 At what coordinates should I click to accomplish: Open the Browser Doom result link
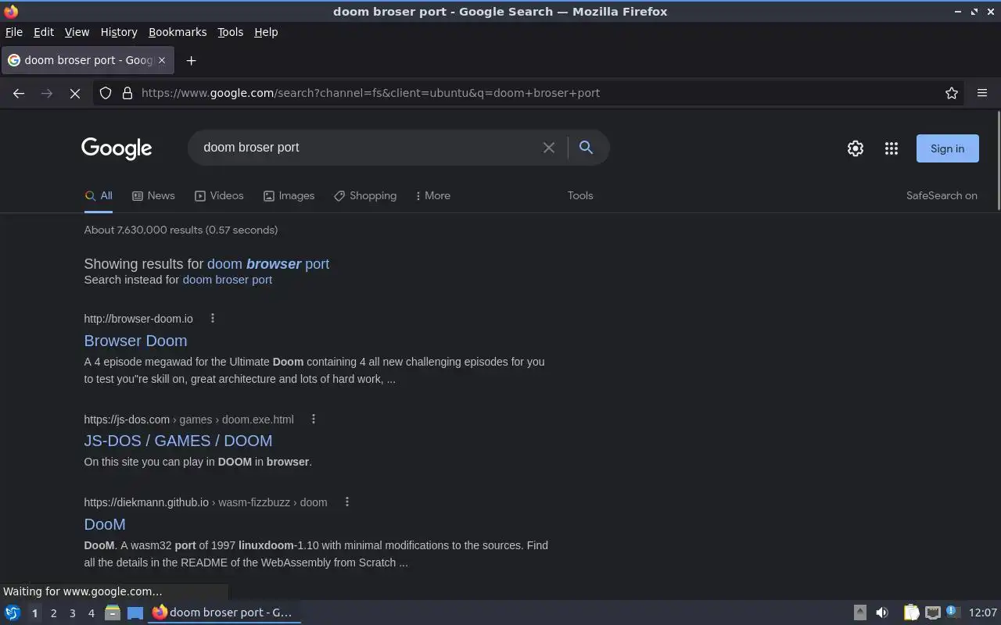pyautogui.click(x=135, y=341)
